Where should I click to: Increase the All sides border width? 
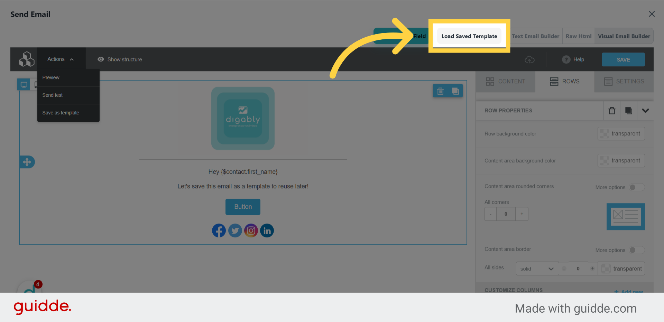[592, 268]
